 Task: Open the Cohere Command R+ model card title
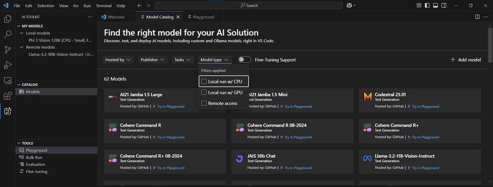396,125
